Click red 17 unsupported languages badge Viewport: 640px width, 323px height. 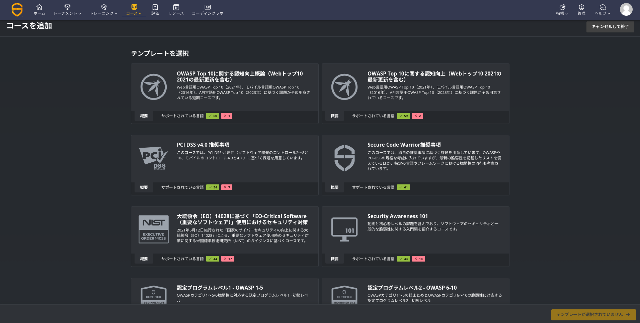[228, 259]
